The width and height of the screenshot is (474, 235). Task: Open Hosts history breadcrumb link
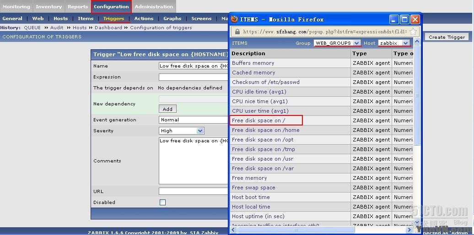coord(80,27)
